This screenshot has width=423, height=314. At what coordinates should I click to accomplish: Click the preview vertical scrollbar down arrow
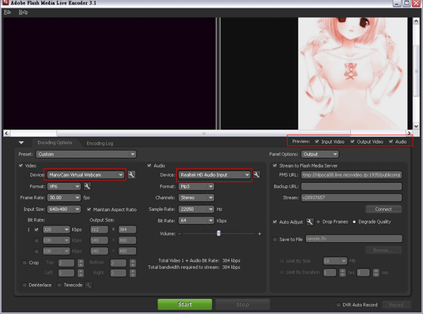pos(416,126)
